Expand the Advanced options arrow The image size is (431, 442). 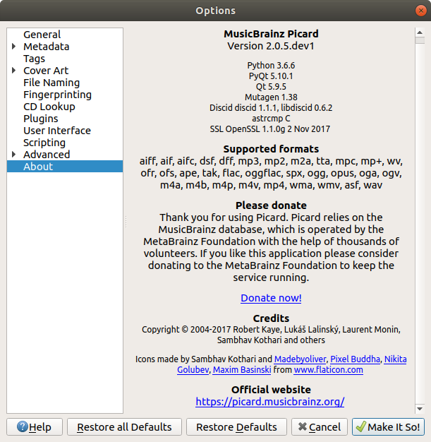tap(15, 155)
